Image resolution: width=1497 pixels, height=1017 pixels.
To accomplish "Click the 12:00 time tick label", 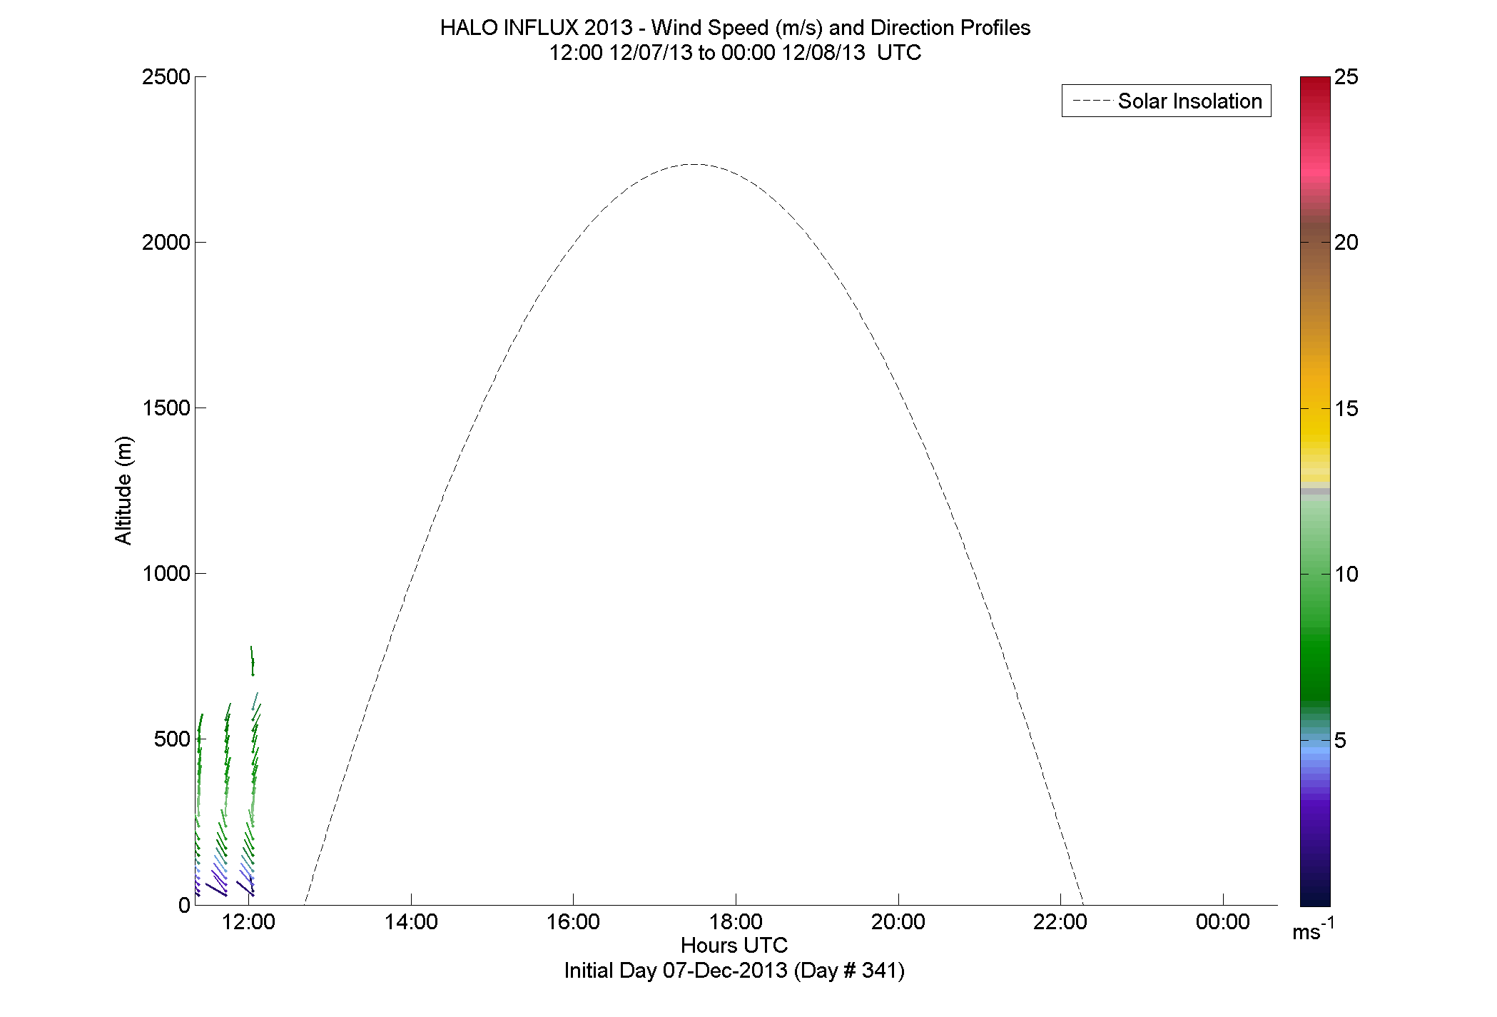I will coord(248,921).
